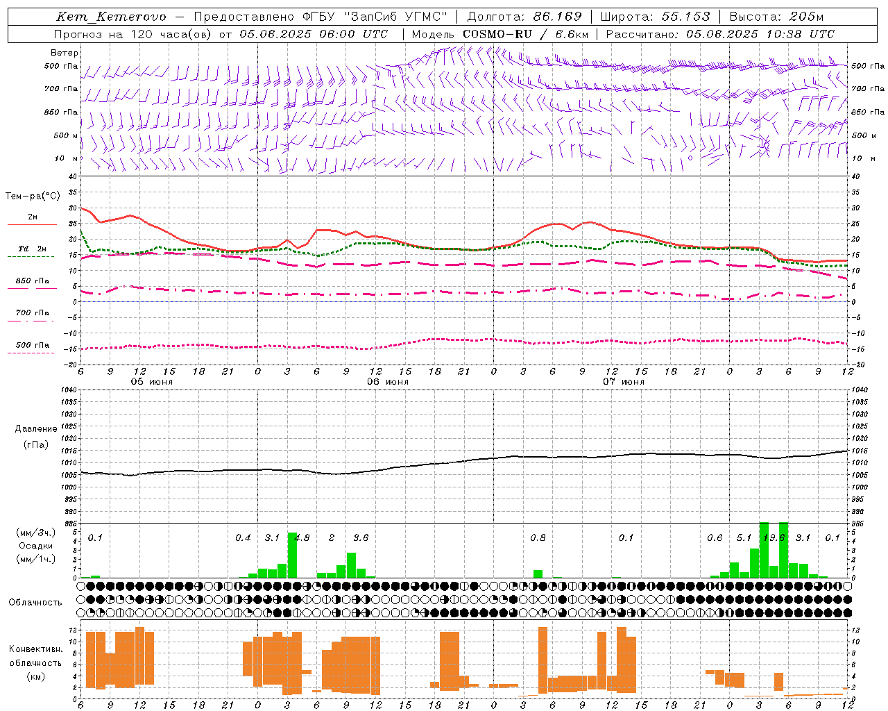Click the 500 гПа temperature legend entry
This screenshot has height=711, width=888.
33,345
